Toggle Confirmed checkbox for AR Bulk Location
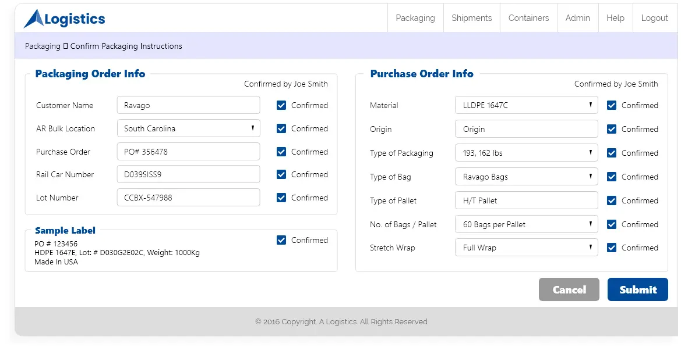 [x=281, y=128]
